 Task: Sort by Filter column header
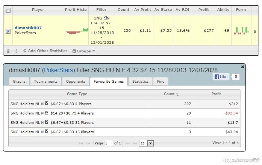coord(101,10)
